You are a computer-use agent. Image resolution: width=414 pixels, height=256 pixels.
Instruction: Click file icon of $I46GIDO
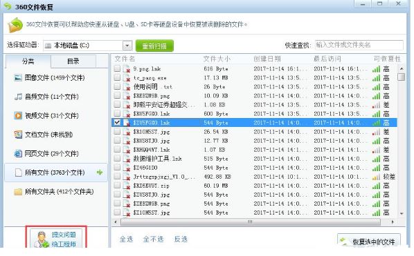pyautogui.click(x=127, y=168)
